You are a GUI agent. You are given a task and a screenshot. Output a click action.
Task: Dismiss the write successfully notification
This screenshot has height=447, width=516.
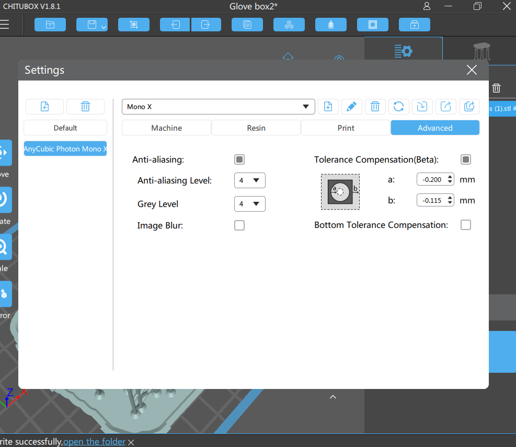click(131, 442)
